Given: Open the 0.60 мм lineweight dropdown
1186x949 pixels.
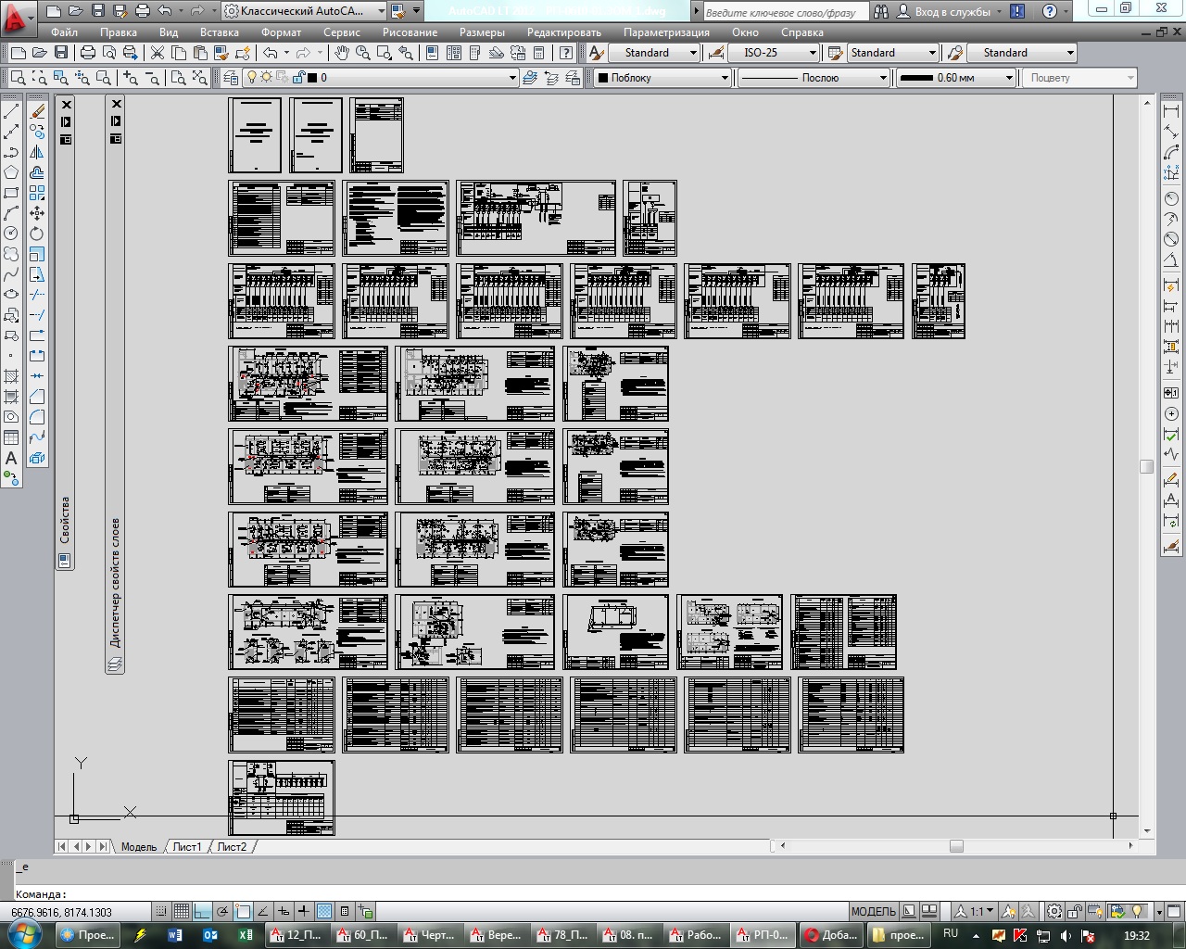Looking at the screenshot, I should (x=956, y=78).
